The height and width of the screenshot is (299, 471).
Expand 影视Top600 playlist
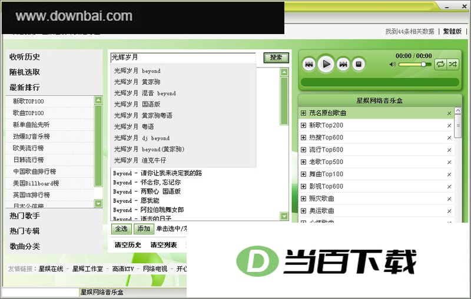303,187
